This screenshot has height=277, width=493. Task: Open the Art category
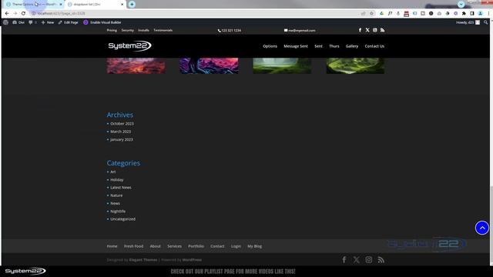click(x=113, y=172)
